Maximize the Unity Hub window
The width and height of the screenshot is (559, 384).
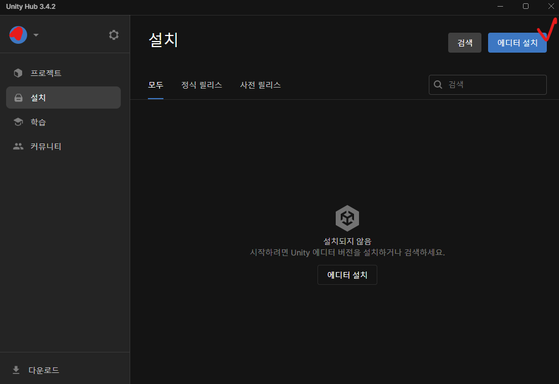[526, 7]
